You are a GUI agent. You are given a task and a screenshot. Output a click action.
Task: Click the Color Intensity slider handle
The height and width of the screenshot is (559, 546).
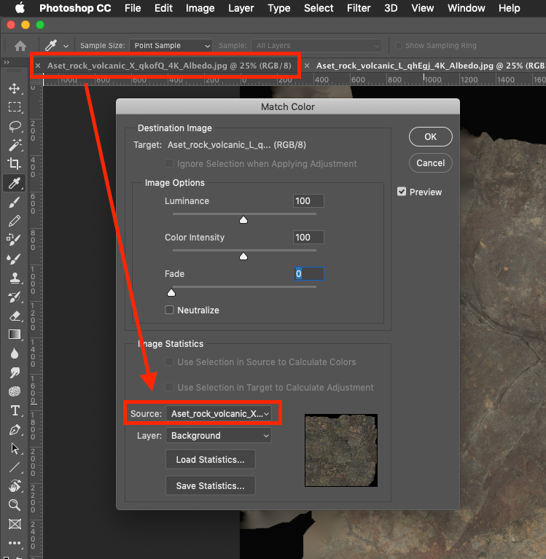[243, 256]
